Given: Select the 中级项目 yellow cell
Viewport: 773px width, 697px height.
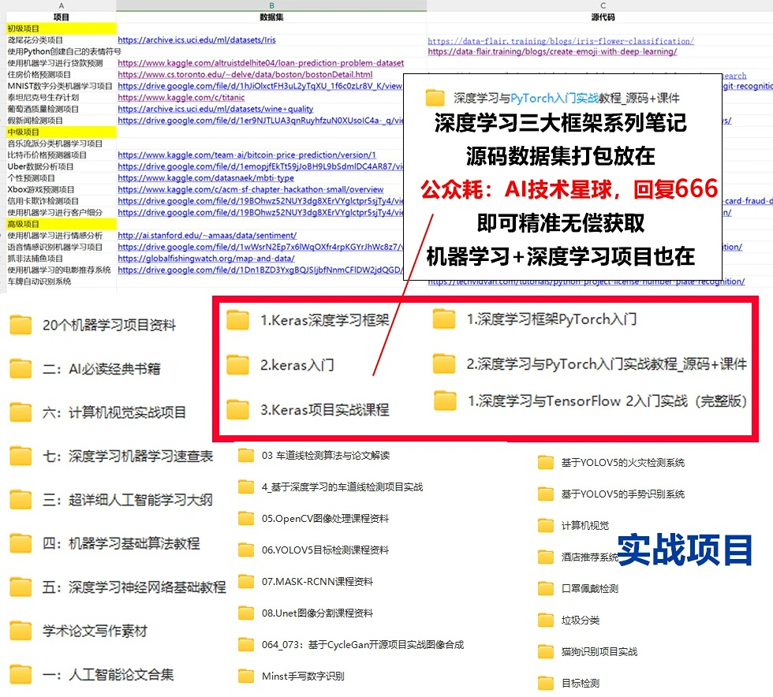Looking at the screenshot, I should [62, 132].
